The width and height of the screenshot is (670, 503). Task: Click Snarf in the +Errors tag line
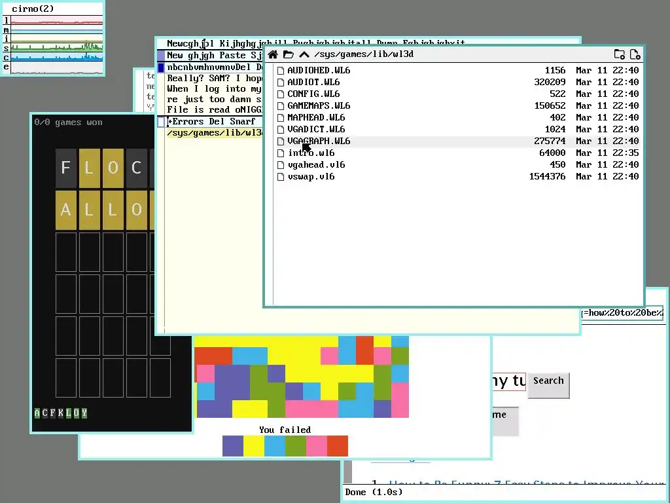pyautogui.click(x=243, y=121)
